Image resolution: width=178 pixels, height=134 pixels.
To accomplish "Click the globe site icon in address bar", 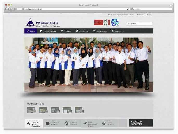I will (23, 9).
